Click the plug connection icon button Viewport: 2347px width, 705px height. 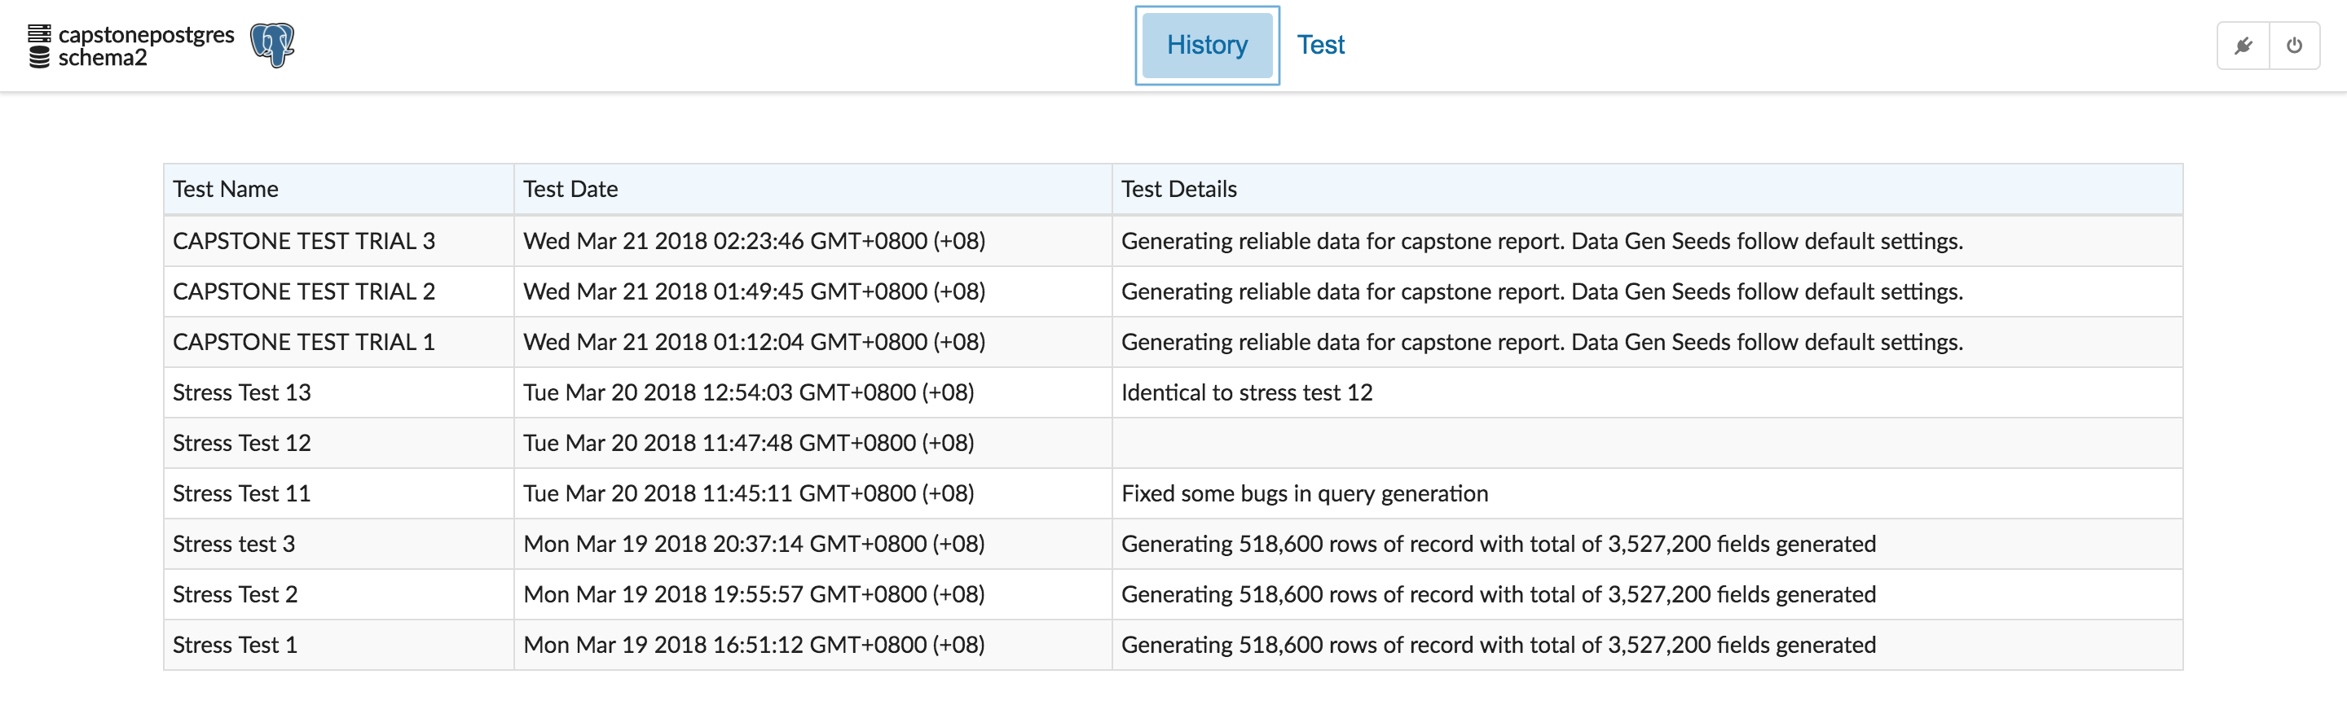coord(2244,46)
